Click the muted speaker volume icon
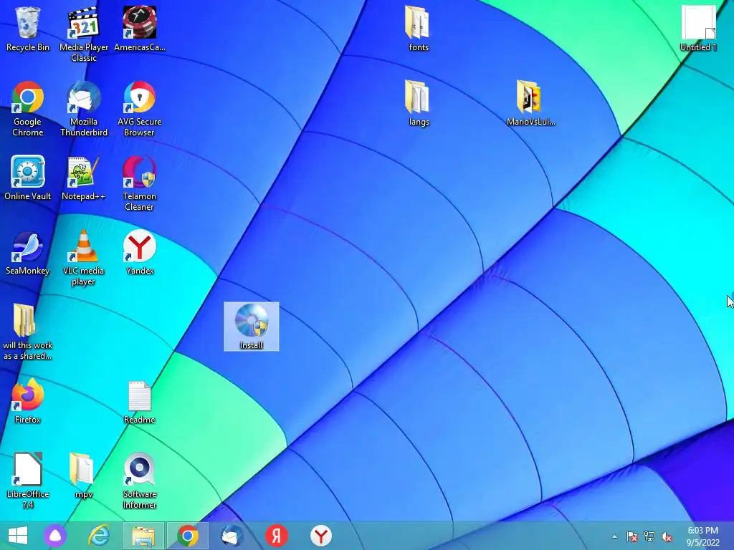 (667, 536)
